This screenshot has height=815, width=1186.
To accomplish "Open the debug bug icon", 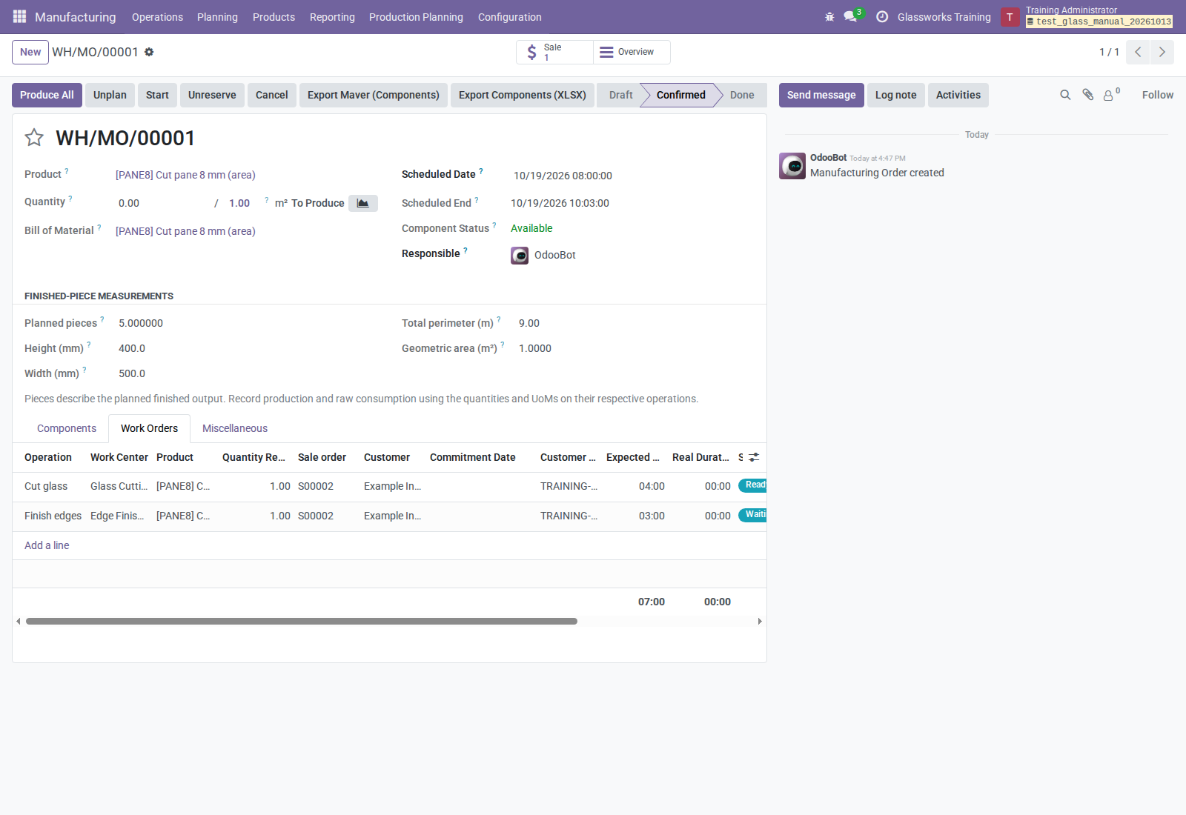I will tap(829, 16).
